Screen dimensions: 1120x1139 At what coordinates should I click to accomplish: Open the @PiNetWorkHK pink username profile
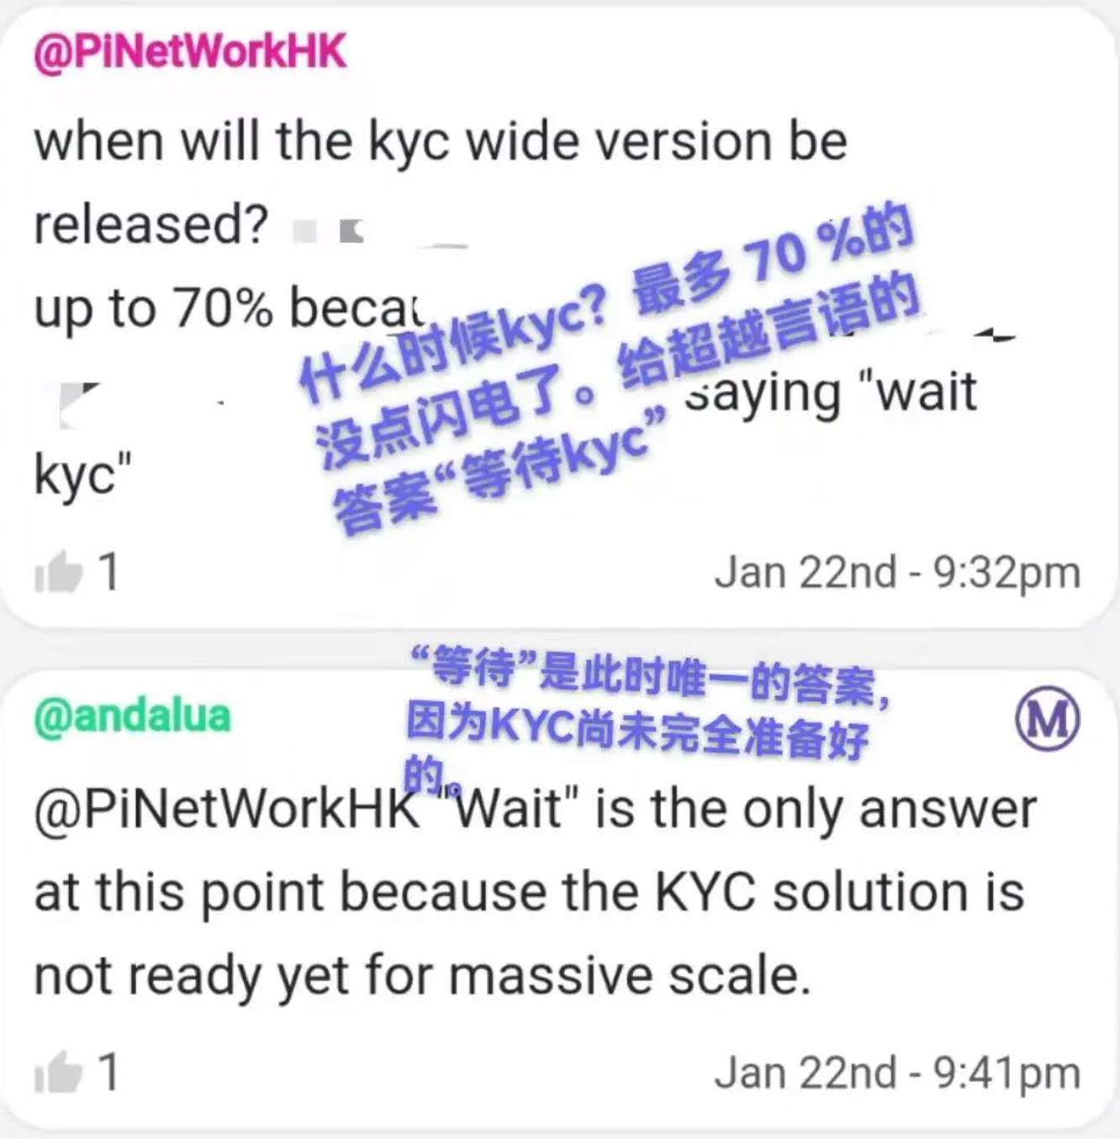coord(190,51)
